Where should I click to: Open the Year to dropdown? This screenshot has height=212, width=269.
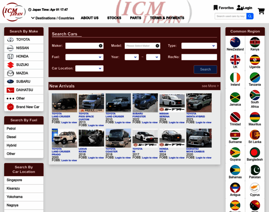pos(153,57)
